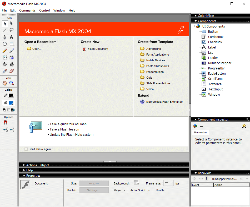Select the Lasso tool
The width and height of the screenshot is (250, 207).
12,30
